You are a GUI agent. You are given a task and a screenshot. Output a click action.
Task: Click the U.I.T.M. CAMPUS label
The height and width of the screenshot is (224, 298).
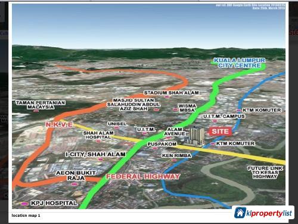coord(223,116)
